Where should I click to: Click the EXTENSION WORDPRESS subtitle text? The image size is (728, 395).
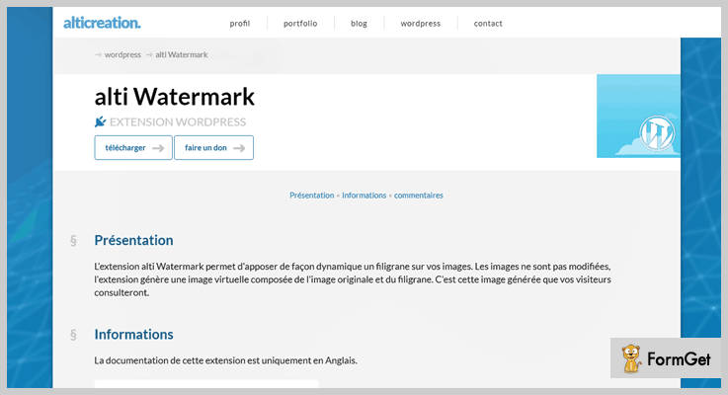click(x=178, y=122)
